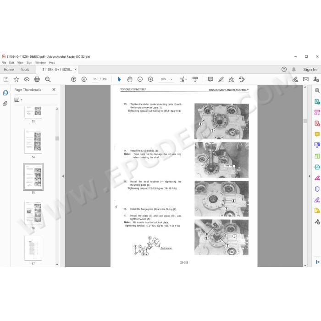Open the Edit menu

click(11, 63)
